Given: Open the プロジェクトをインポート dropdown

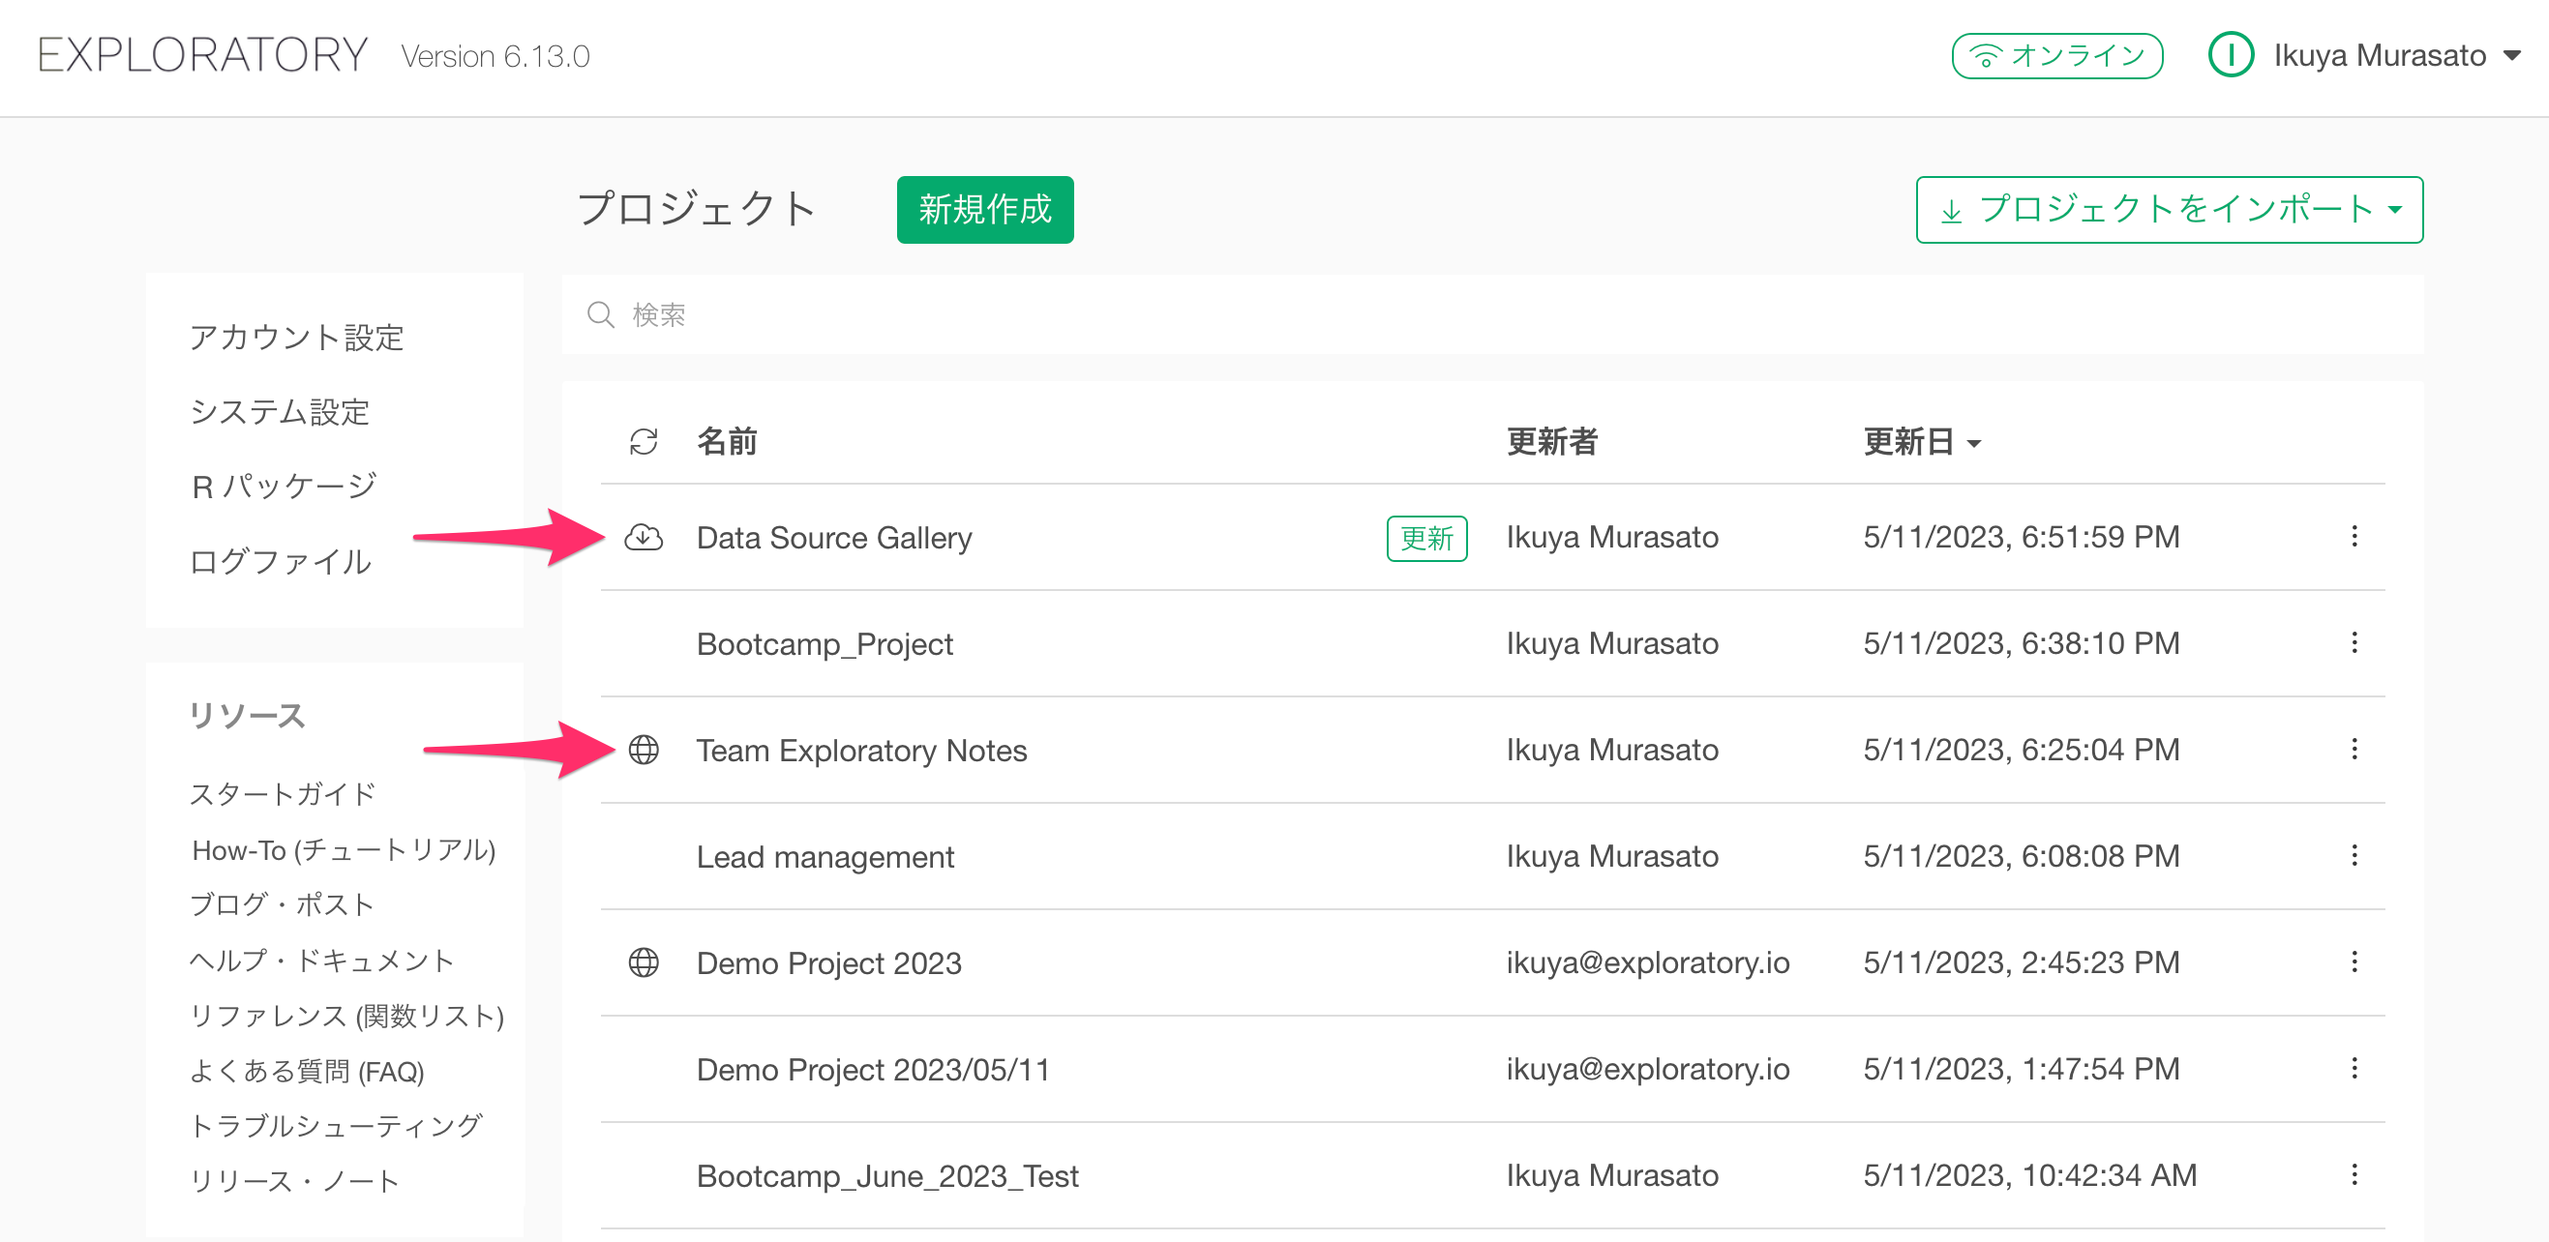Looking at the screenshot, I should click(x=2168, y=210).
